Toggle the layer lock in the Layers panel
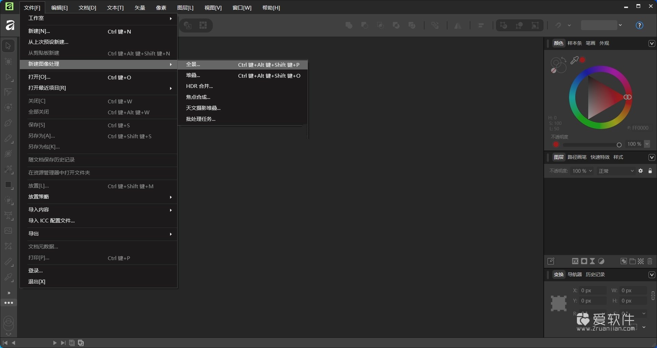The height and width of the screenshot is (348, 657). pos(650,171)
